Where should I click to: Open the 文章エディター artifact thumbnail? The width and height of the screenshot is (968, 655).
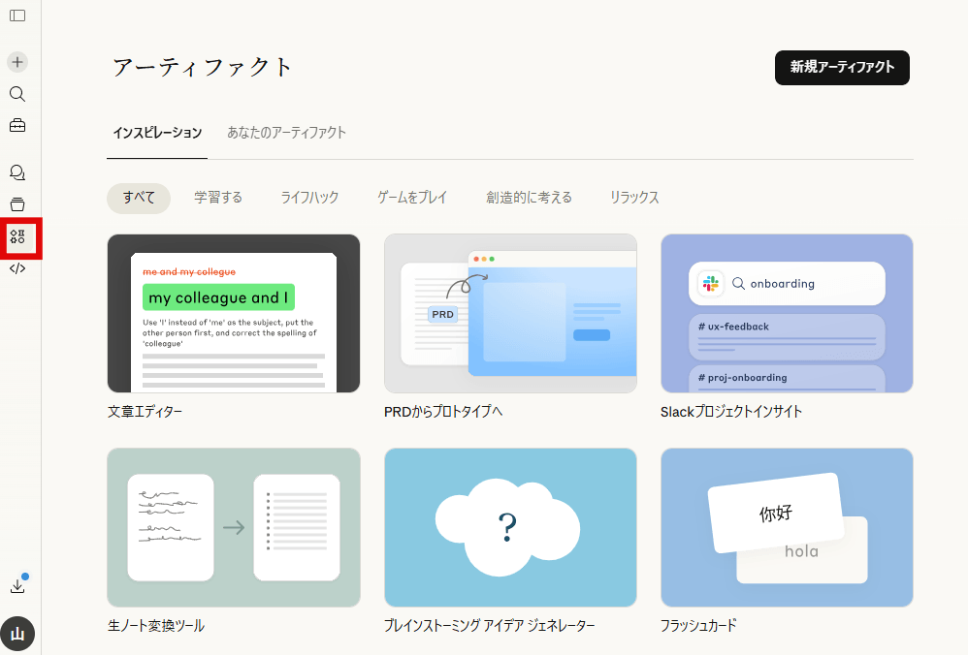pyautogui.click(x=234, y=313)
